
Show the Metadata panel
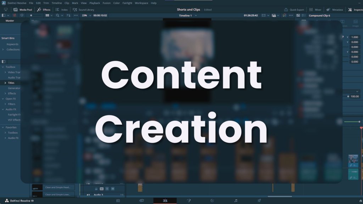pyautogui.click(x=335, y=10)
